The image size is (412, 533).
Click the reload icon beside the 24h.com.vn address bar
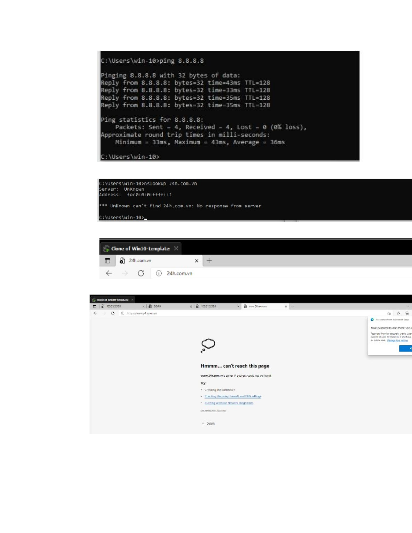point(141,273)
